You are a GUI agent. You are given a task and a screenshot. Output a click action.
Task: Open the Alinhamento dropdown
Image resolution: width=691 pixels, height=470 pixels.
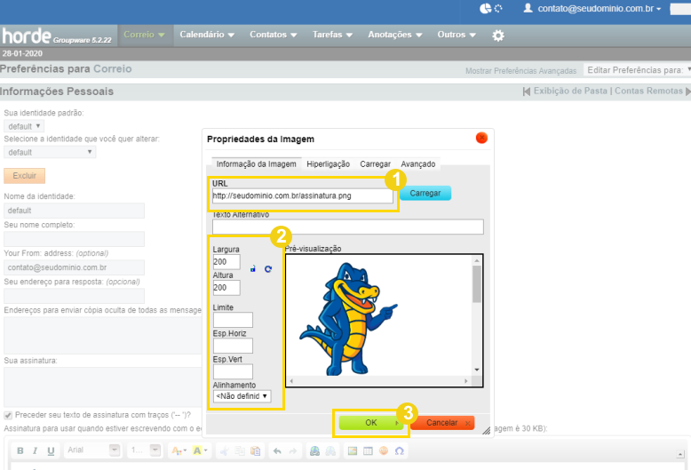[242, 396]
